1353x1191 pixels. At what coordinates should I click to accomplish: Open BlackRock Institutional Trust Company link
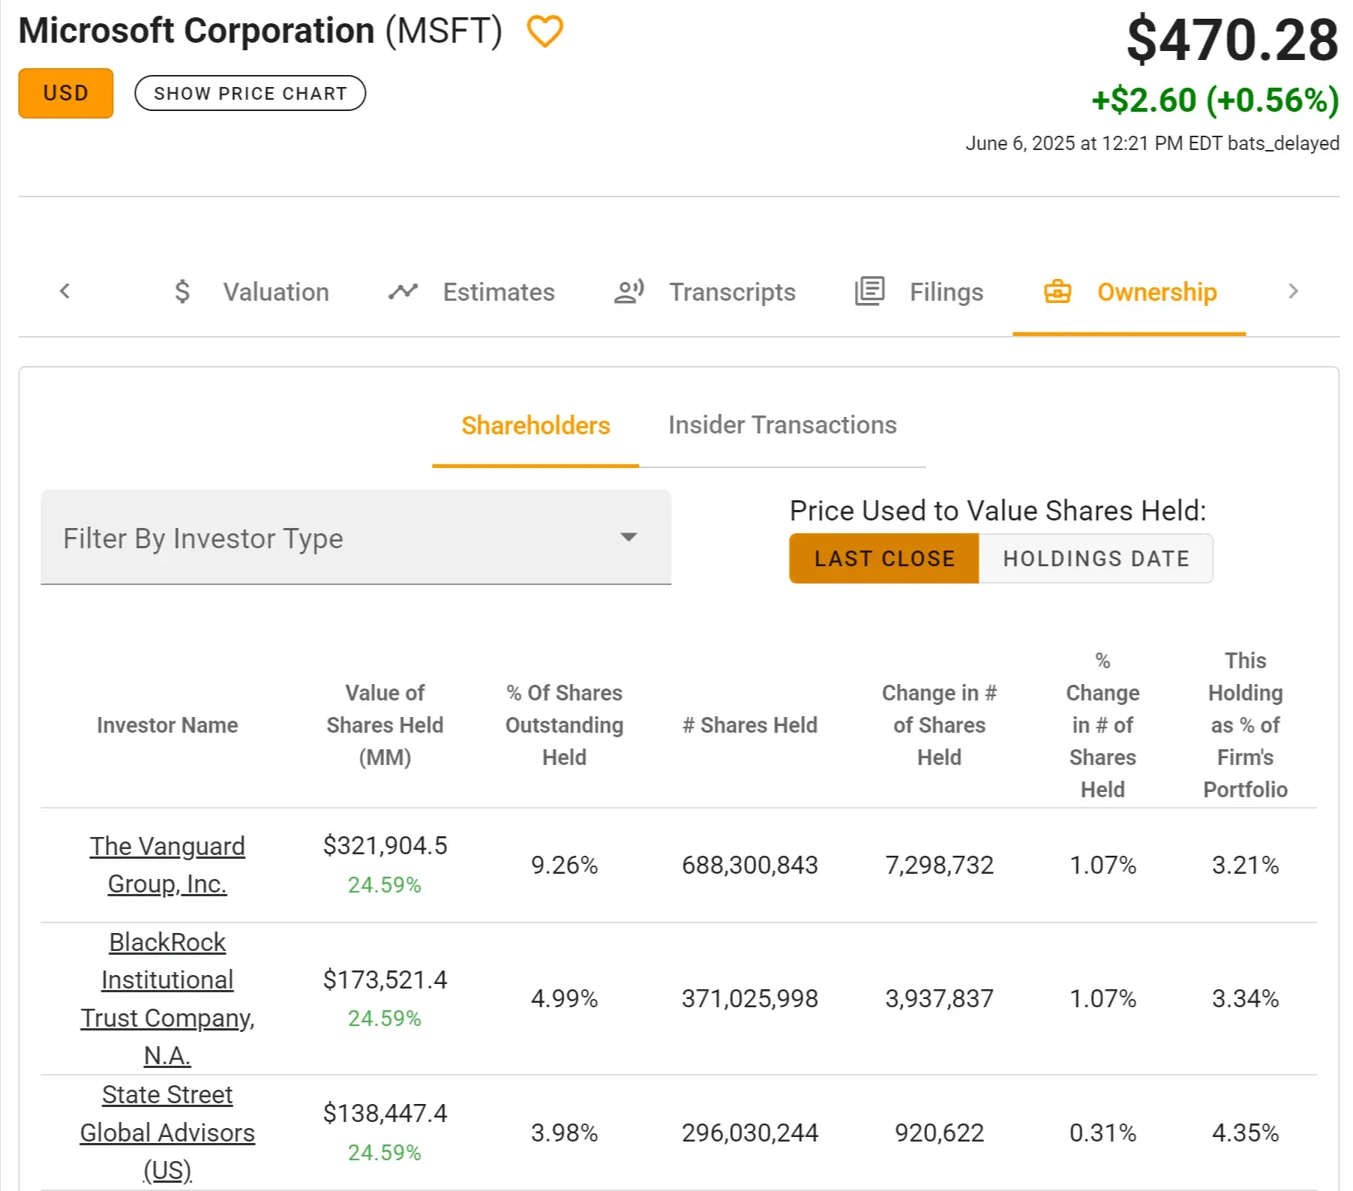(x=167, y=998)
